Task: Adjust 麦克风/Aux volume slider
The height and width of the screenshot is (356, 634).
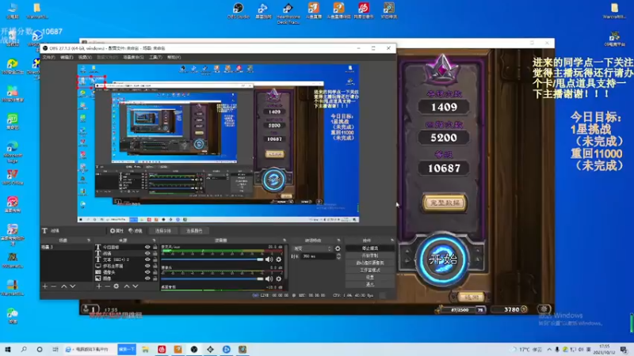Action: tap(212, 259)
